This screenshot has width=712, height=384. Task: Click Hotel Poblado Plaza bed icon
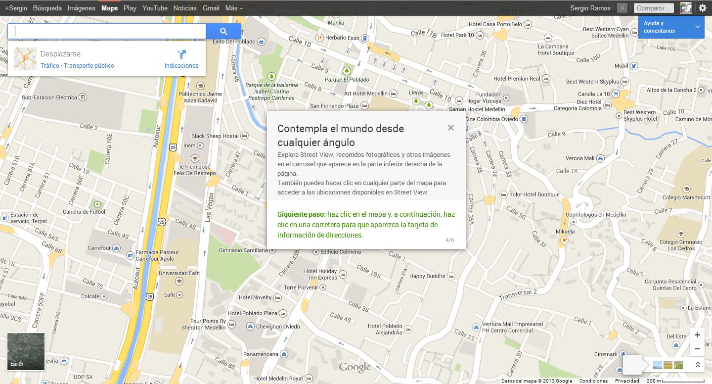point(283,313)
